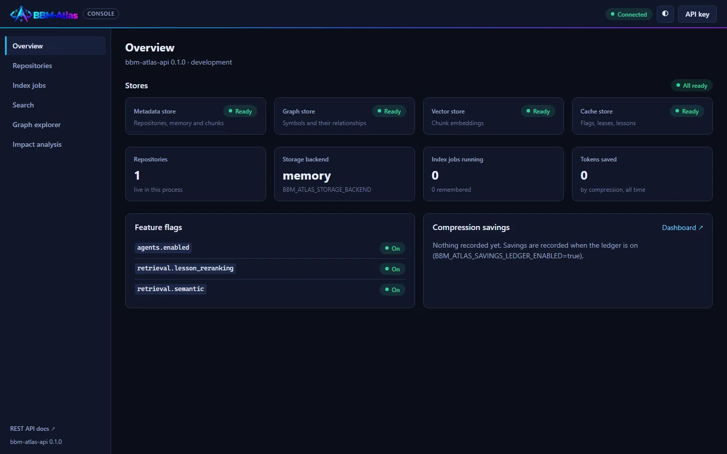Image resolution: width=727 pixels, height=454 pixels.
Task: Click the Tokens saved value 0
Action: [x=584, y=176]
